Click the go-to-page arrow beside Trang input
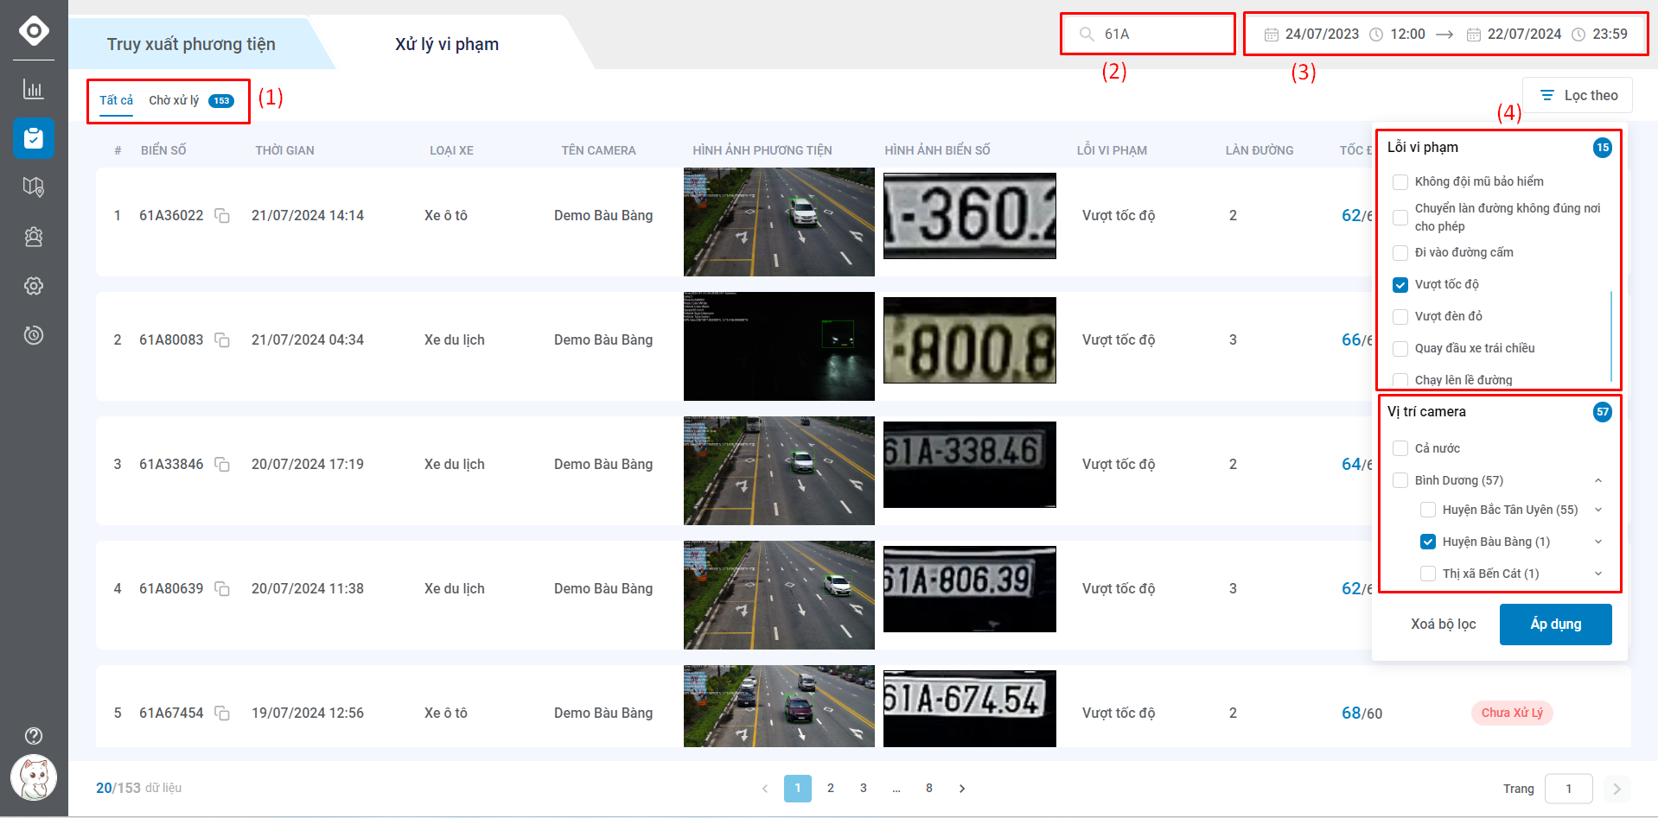This screenshot has height=818, width=1658. (1617, 789)
